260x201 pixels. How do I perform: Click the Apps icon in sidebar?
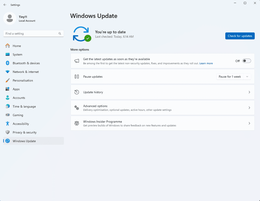8,89
